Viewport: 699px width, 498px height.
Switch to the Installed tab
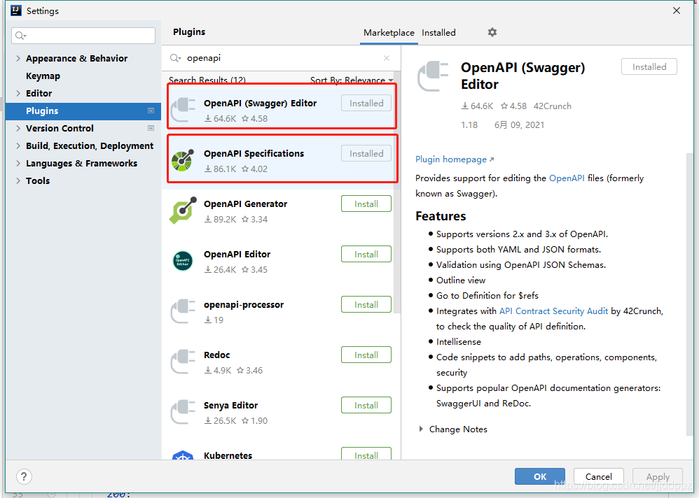point(438,32)
